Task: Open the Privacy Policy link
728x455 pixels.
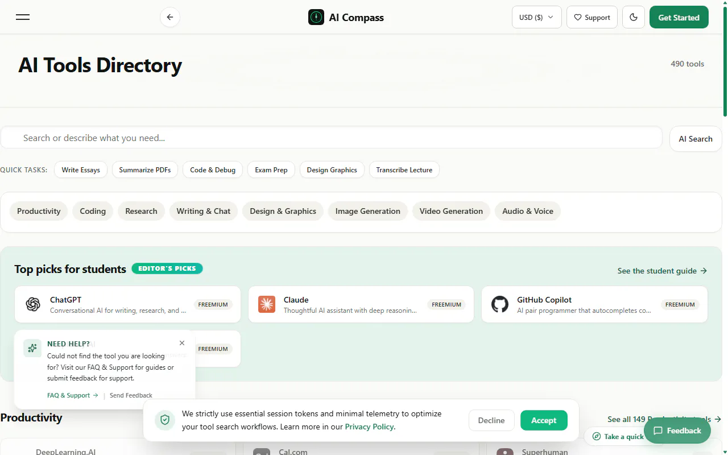Action: pos(369,427)
